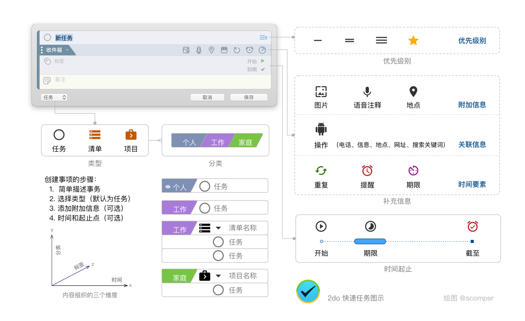Open the 任务 type selector

click(54, 97)
